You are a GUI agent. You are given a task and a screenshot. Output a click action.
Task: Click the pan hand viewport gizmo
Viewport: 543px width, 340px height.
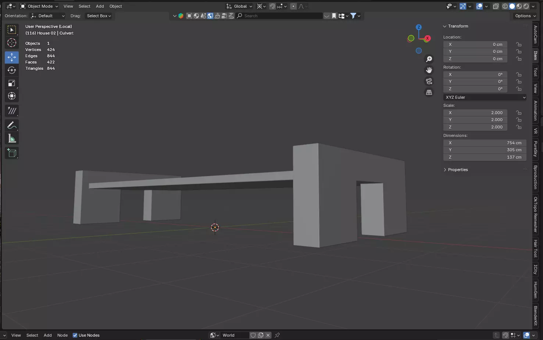tap(429, 70)
